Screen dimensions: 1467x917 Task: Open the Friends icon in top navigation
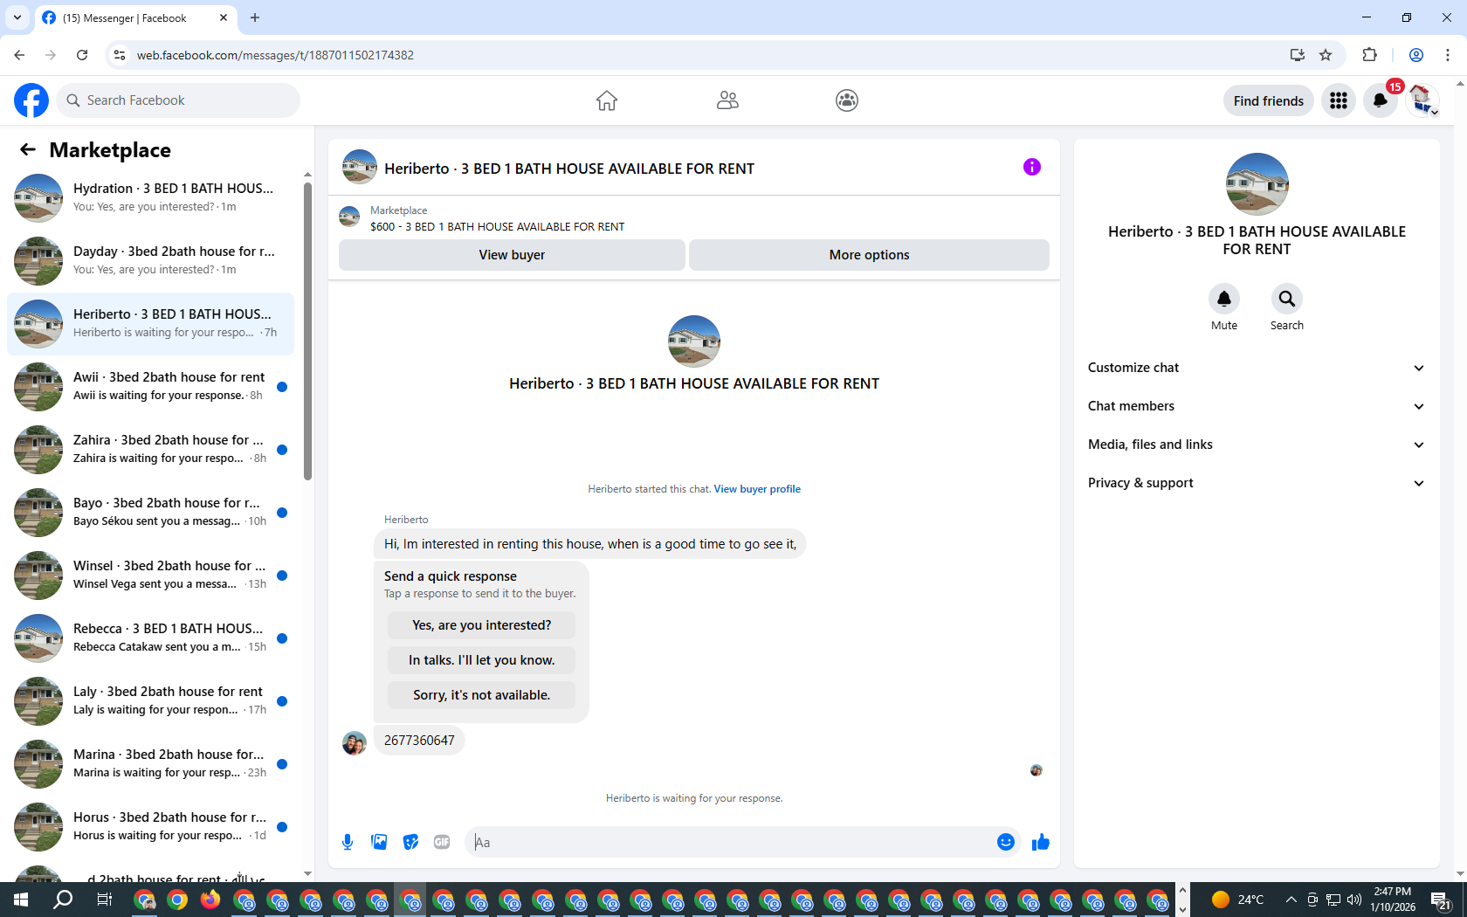point(727,100)
